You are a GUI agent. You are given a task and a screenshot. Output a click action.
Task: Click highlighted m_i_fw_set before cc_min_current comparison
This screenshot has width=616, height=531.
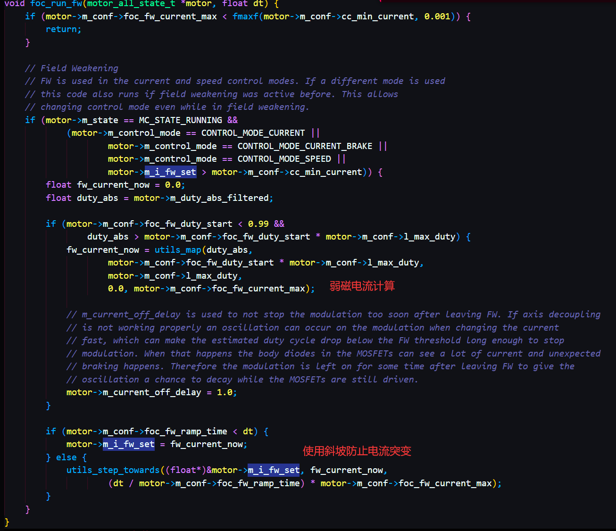click(170, 172)
